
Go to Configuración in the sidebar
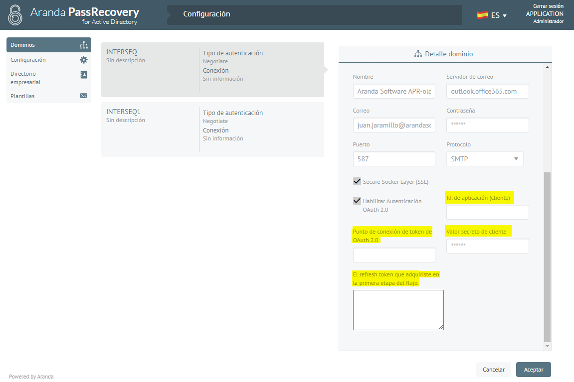pyautogui.click(x=49, y=60)
